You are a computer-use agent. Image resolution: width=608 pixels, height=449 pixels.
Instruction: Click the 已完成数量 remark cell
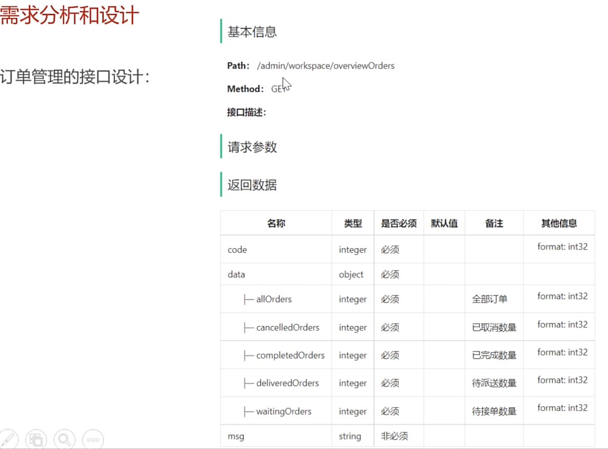click(x=494, y=356)
